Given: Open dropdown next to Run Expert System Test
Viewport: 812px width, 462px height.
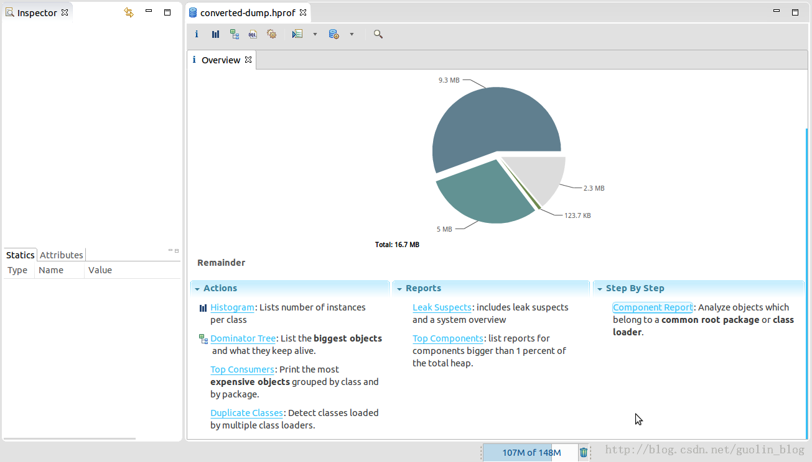Looking at the screenshot, I should (x=315, y=34).
